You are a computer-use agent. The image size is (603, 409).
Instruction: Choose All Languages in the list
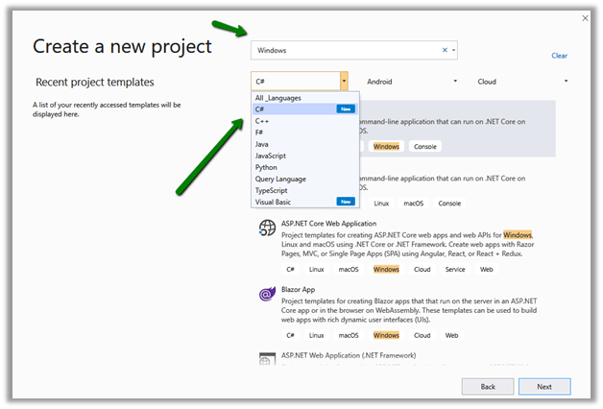click(x=305, y=98)
